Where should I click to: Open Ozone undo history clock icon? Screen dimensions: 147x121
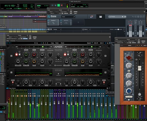point(135,17)
